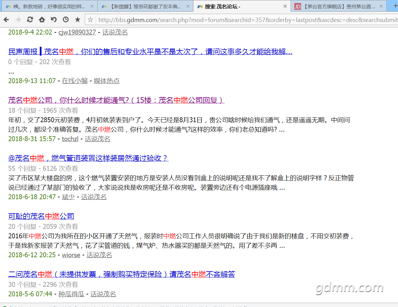Viewport: 398px width, 307px height.
Task: Open author profile 斌少
Action: 68,197
